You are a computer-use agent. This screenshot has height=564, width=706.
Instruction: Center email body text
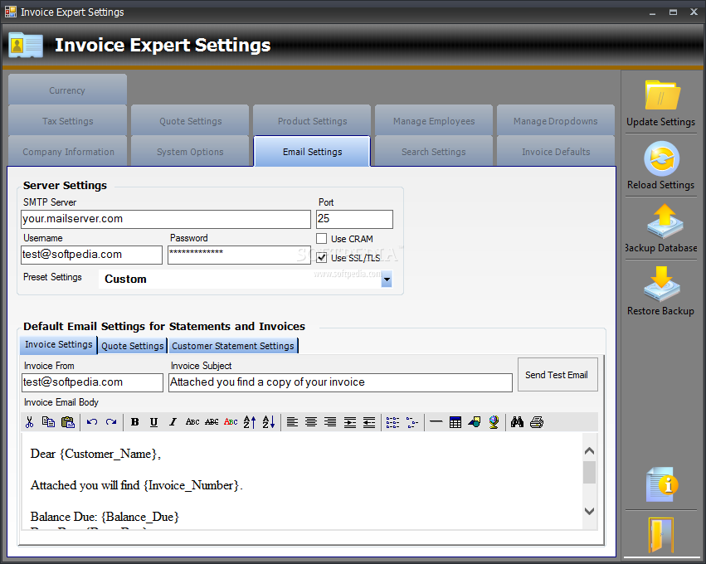(x=311, y=422)
